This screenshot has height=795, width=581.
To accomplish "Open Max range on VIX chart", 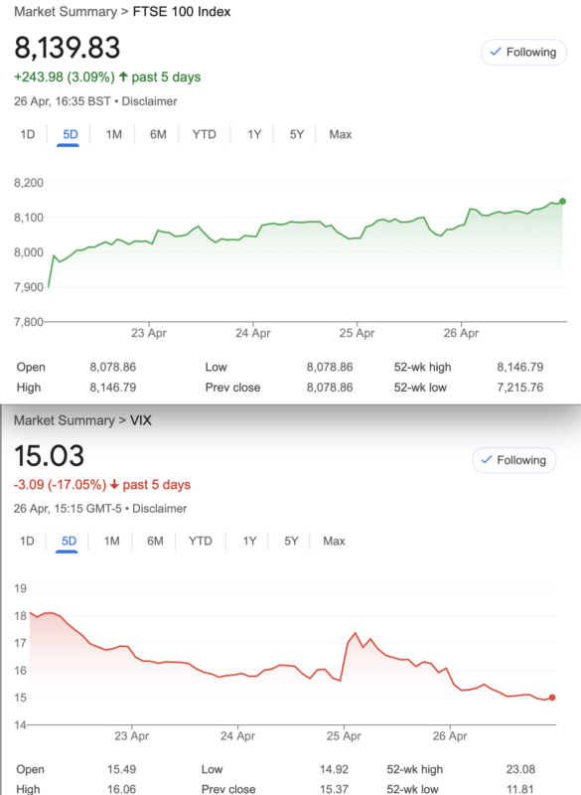I will pos(334,541).
